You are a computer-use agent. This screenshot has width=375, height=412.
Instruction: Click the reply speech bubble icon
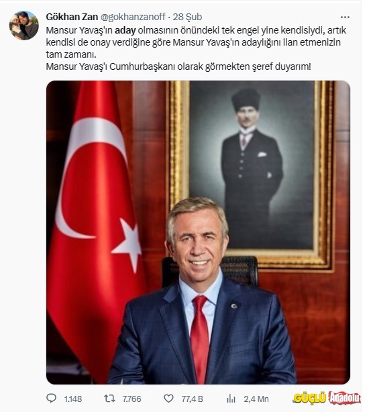(x=51, y=398)
